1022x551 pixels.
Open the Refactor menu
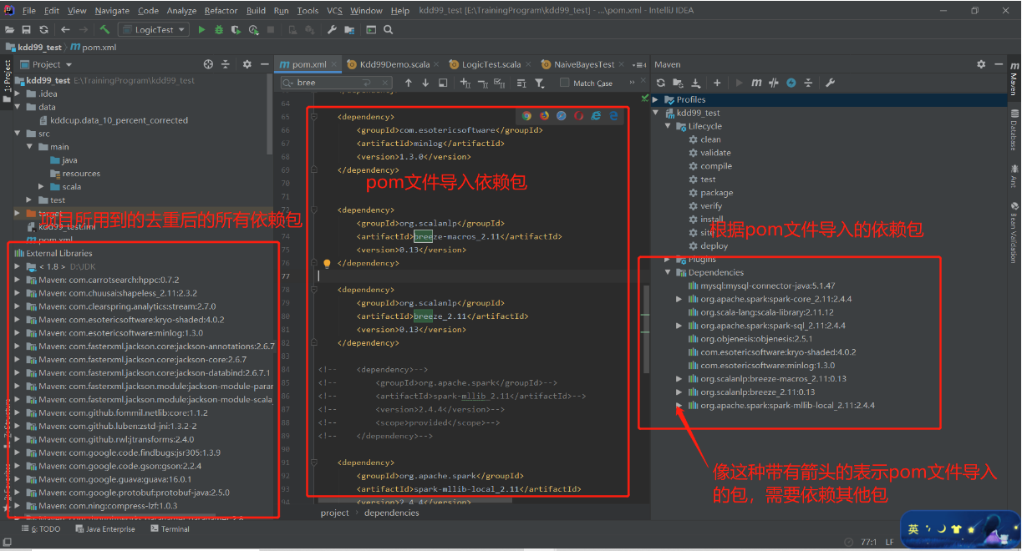(221, 11)
